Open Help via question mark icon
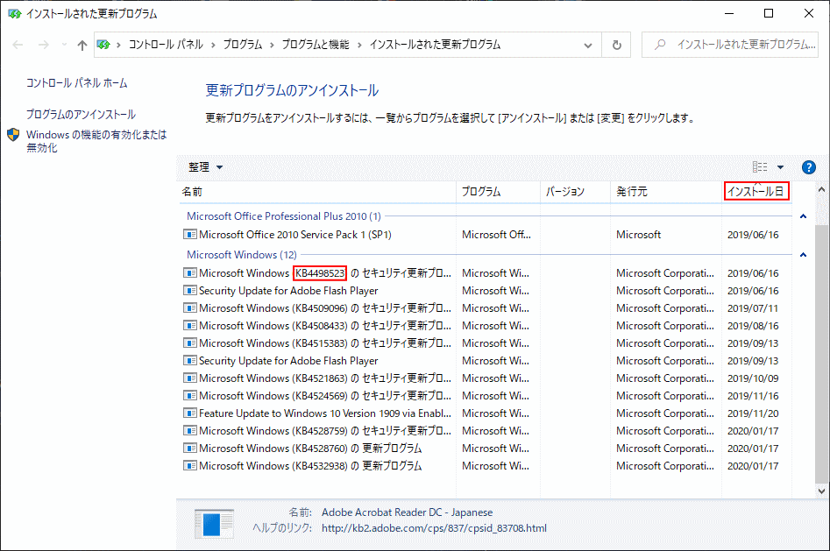The image size is (830, 551). click(x=809, y=167)
